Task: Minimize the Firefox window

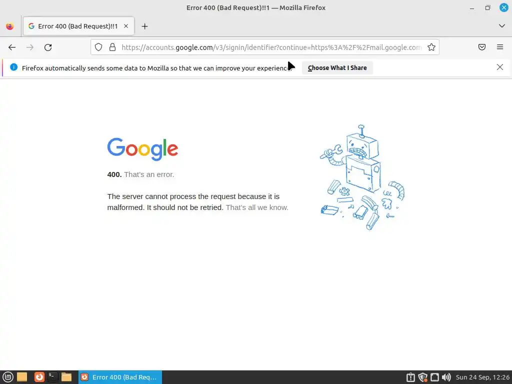Action: coord(472,8)
